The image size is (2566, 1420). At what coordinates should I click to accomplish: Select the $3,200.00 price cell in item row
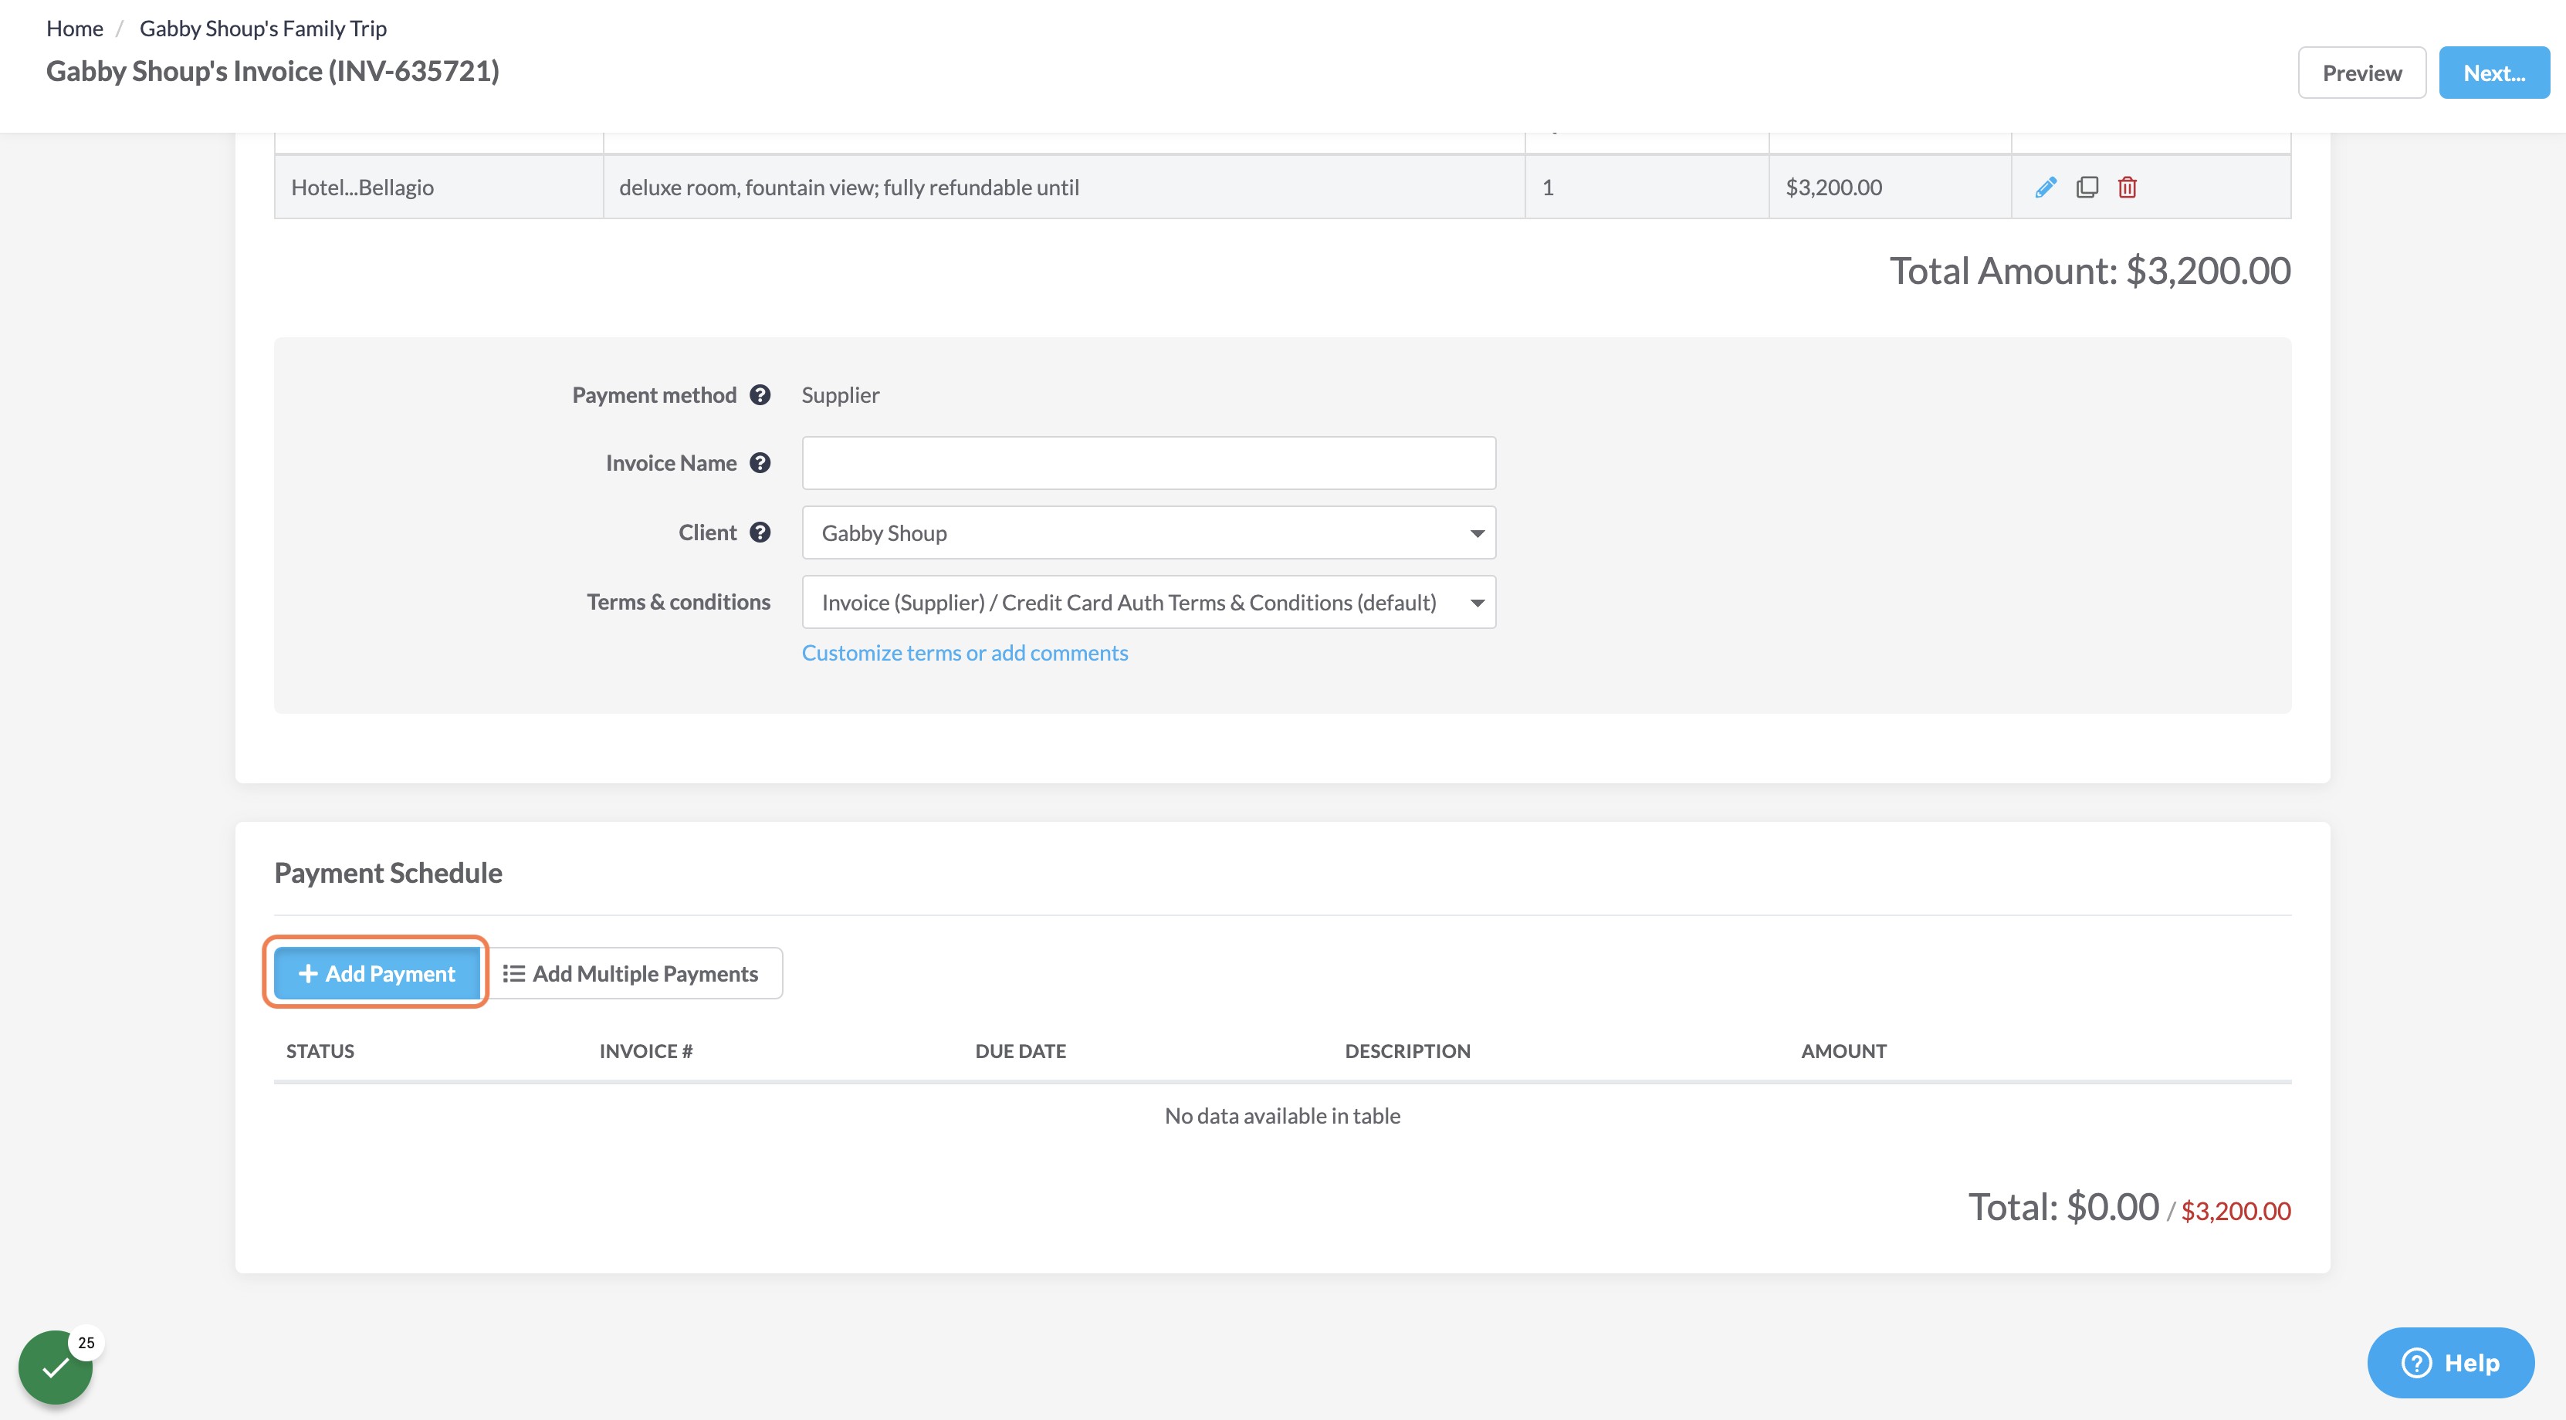point(1890,188)
